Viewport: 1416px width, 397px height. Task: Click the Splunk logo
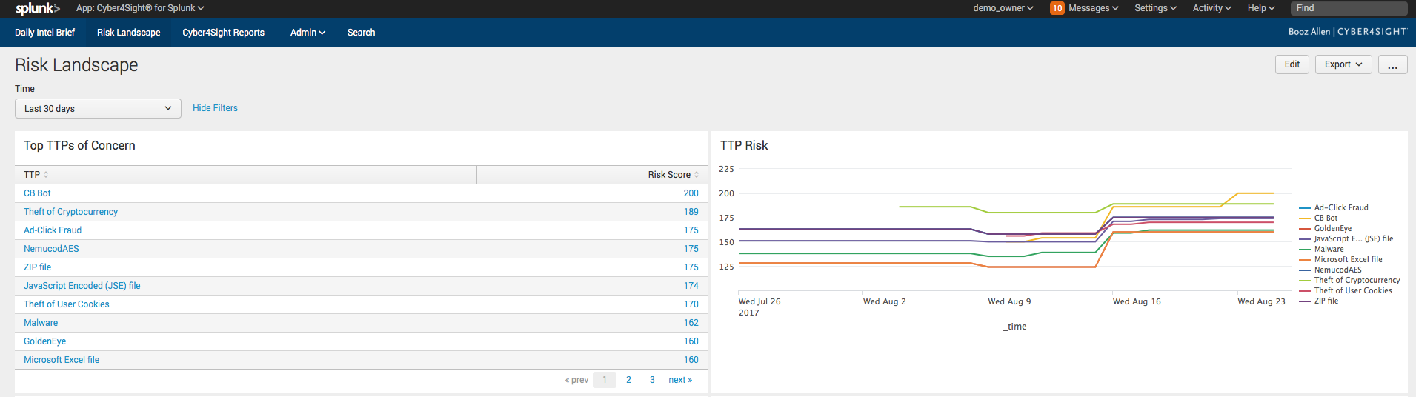(x=37, y=8)
